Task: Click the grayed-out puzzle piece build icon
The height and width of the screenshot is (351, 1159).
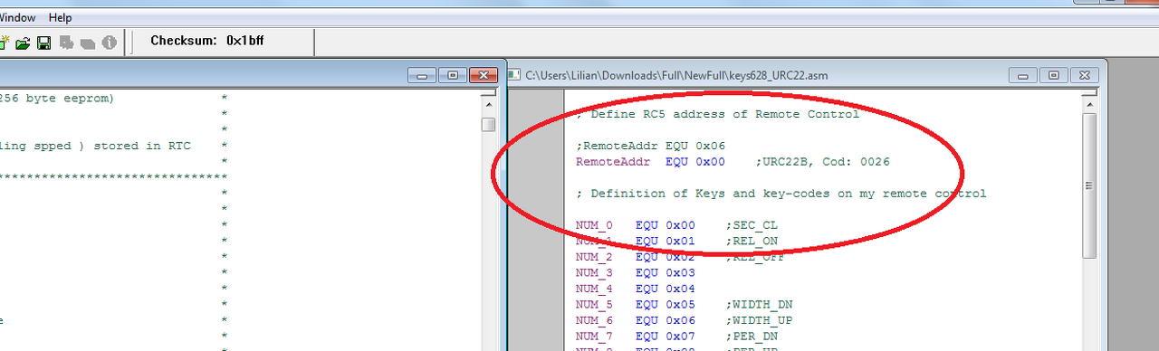Action: pyautogui.click(x=66, y=43)
